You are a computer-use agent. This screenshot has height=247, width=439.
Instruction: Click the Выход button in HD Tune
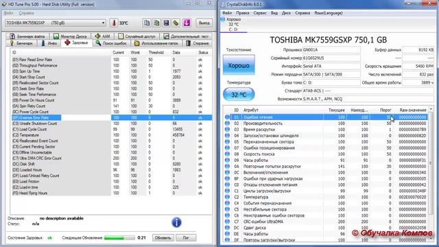[x=204, y=23]
